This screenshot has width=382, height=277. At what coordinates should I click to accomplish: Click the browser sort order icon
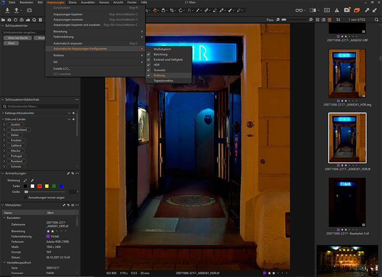click(x=338, y=20)
